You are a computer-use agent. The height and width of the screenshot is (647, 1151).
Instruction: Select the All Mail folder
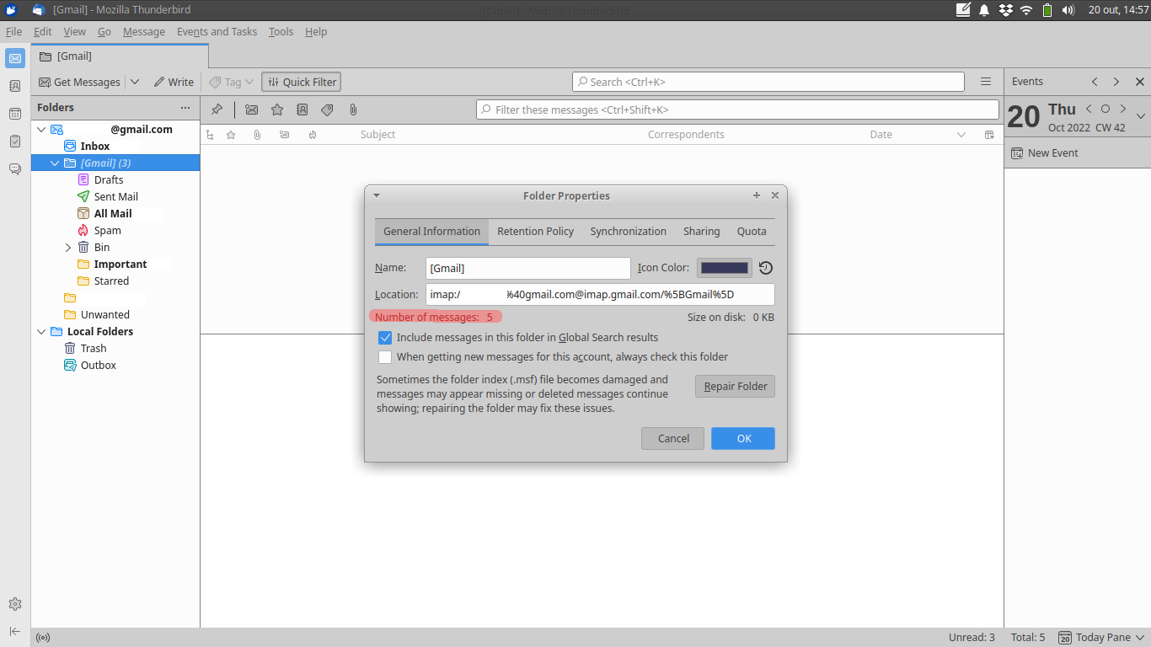pos(113,214)
